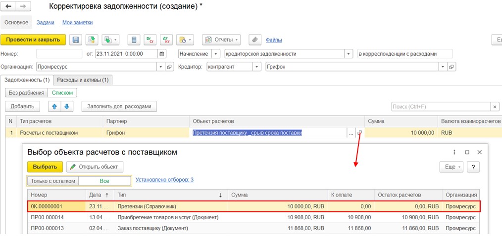Click the paperclip attachment icon
Image resolution: width=502 pixels, height=236 pixels.
(254, 40)
